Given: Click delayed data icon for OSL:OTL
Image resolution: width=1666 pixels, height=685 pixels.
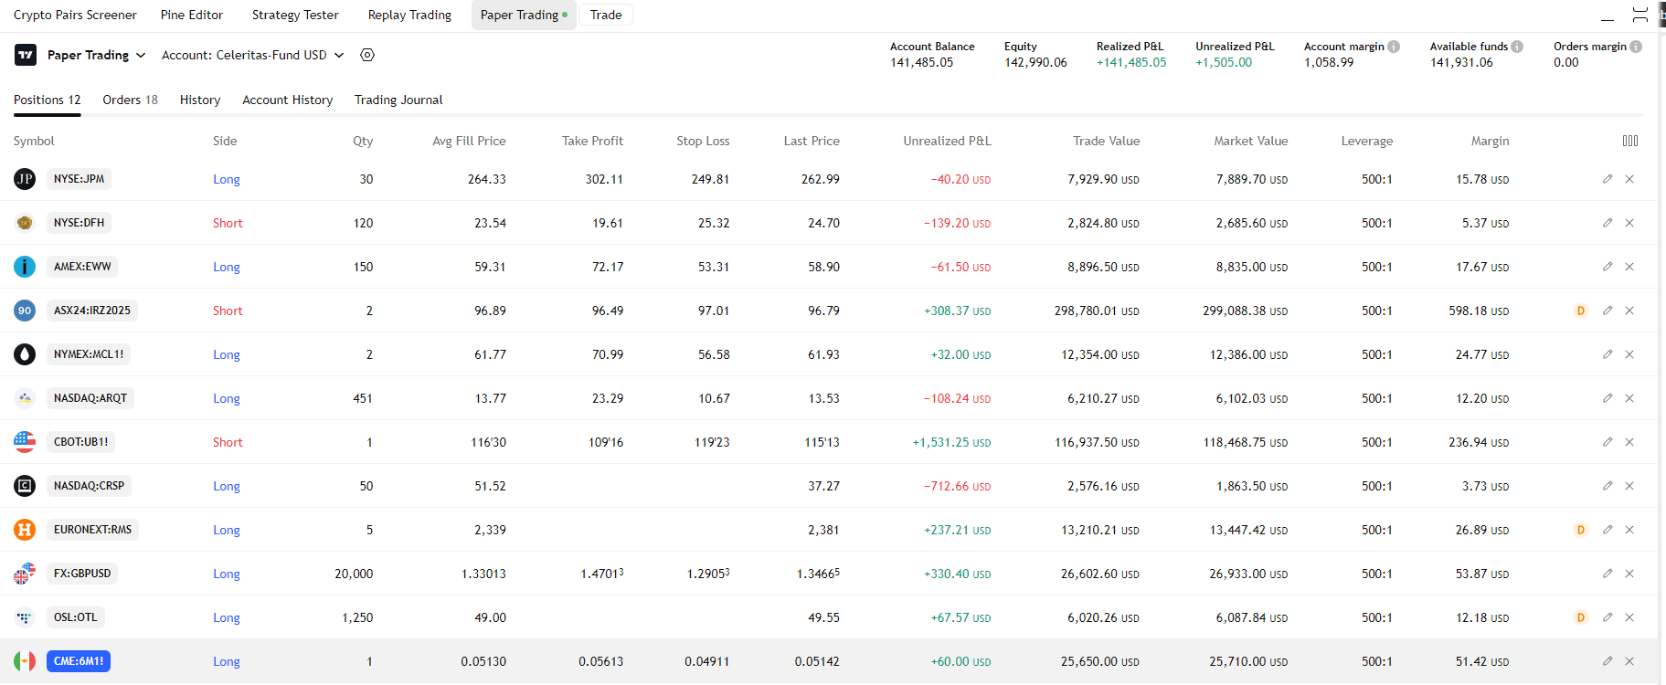Looking at the screenshot, I should coord(1581,617).
